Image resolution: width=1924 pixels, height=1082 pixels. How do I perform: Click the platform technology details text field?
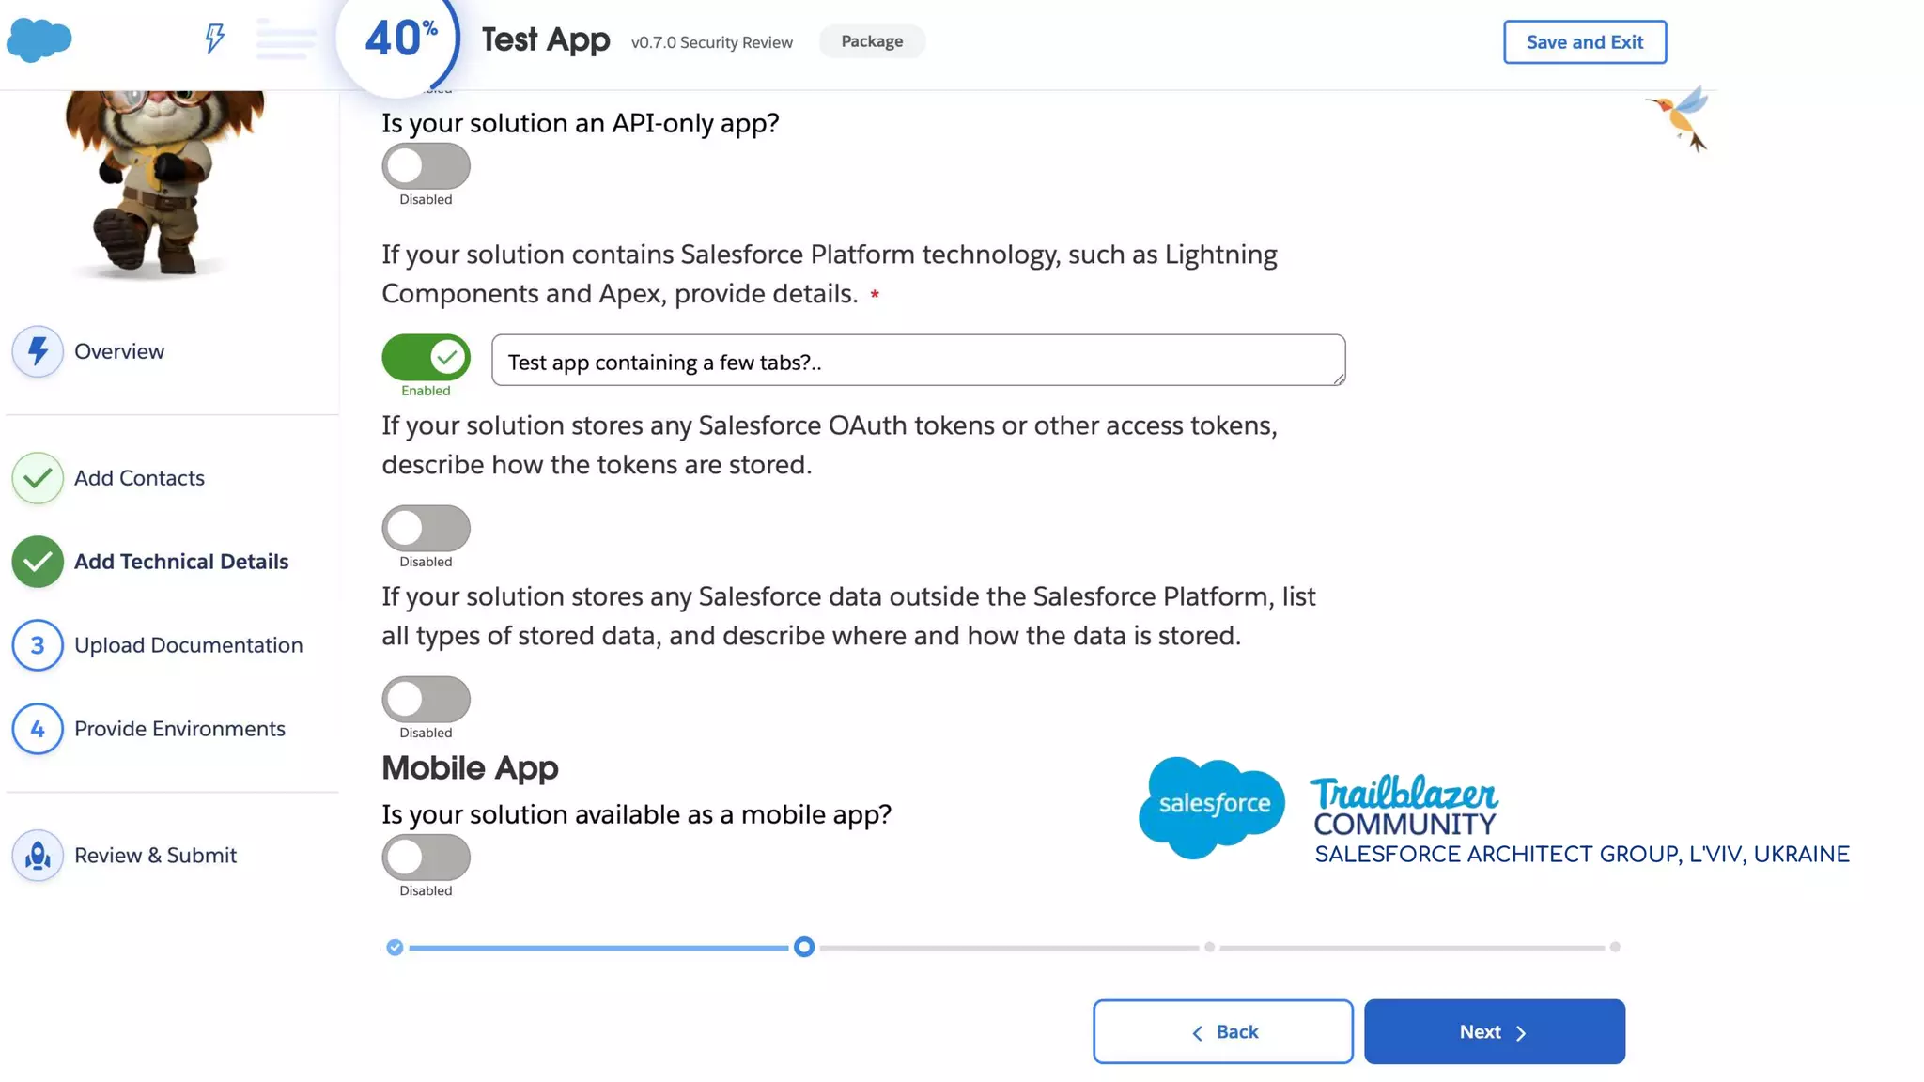(918, 360)
